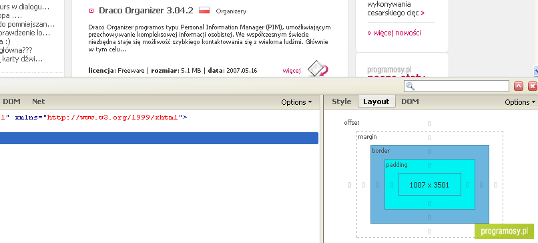The height and width of the screenshot is (243, 538).
Task: Select the Layout tab
Action: 376,101
